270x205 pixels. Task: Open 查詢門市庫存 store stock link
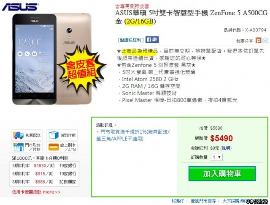click(x=203, y=201)
